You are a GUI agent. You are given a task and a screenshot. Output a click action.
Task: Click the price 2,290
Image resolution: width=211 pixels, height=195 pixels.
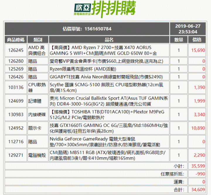coord(199,155)
